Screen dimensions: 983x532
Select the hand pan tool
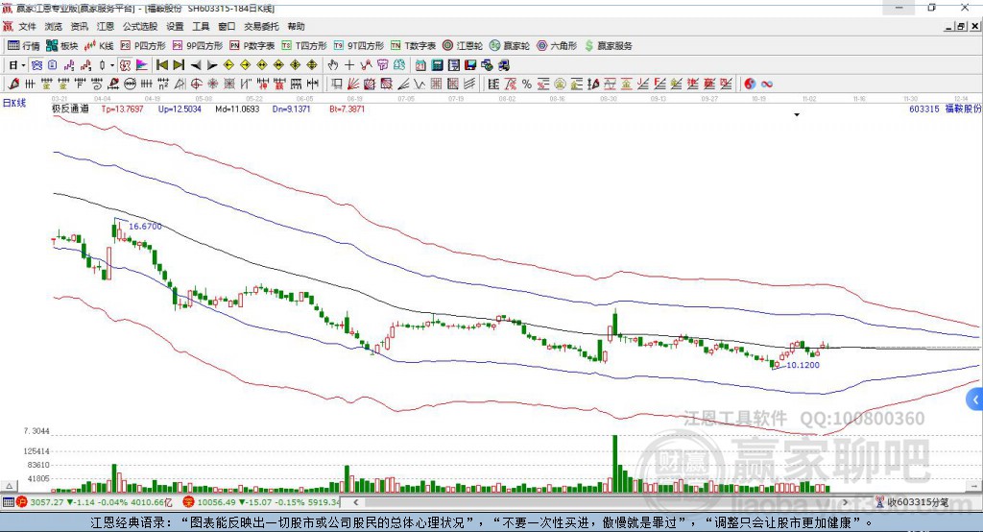click(x=333, y=65)
